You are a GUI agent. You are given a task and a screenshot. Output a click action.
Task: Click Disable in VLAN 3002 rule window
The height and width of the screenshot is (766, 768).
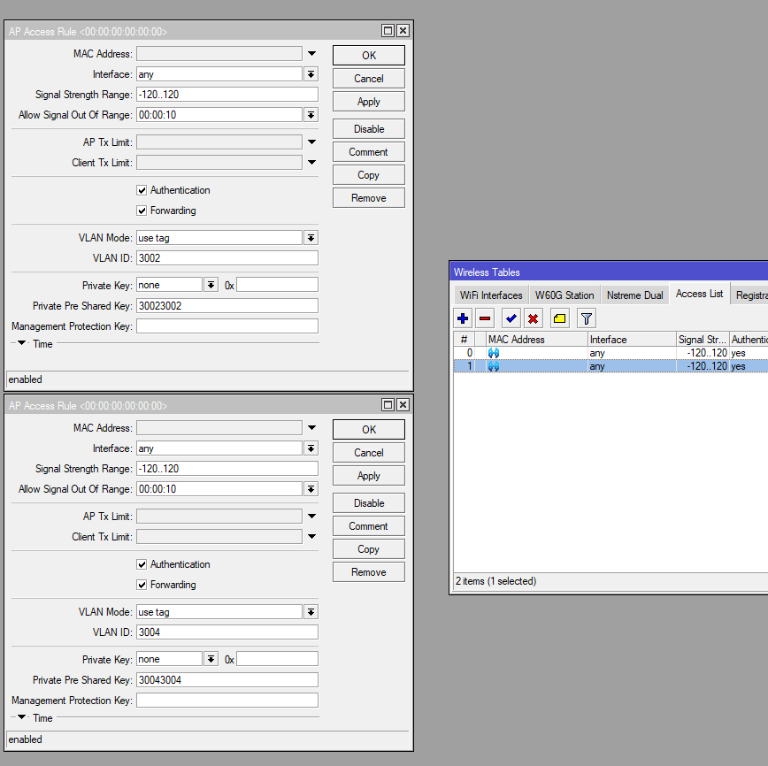(x=369, y=129)
